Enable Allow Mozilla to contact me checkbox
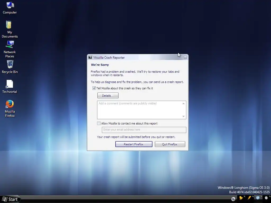The image size is (271, 203). pyautogui.click(x=99, y=123)
